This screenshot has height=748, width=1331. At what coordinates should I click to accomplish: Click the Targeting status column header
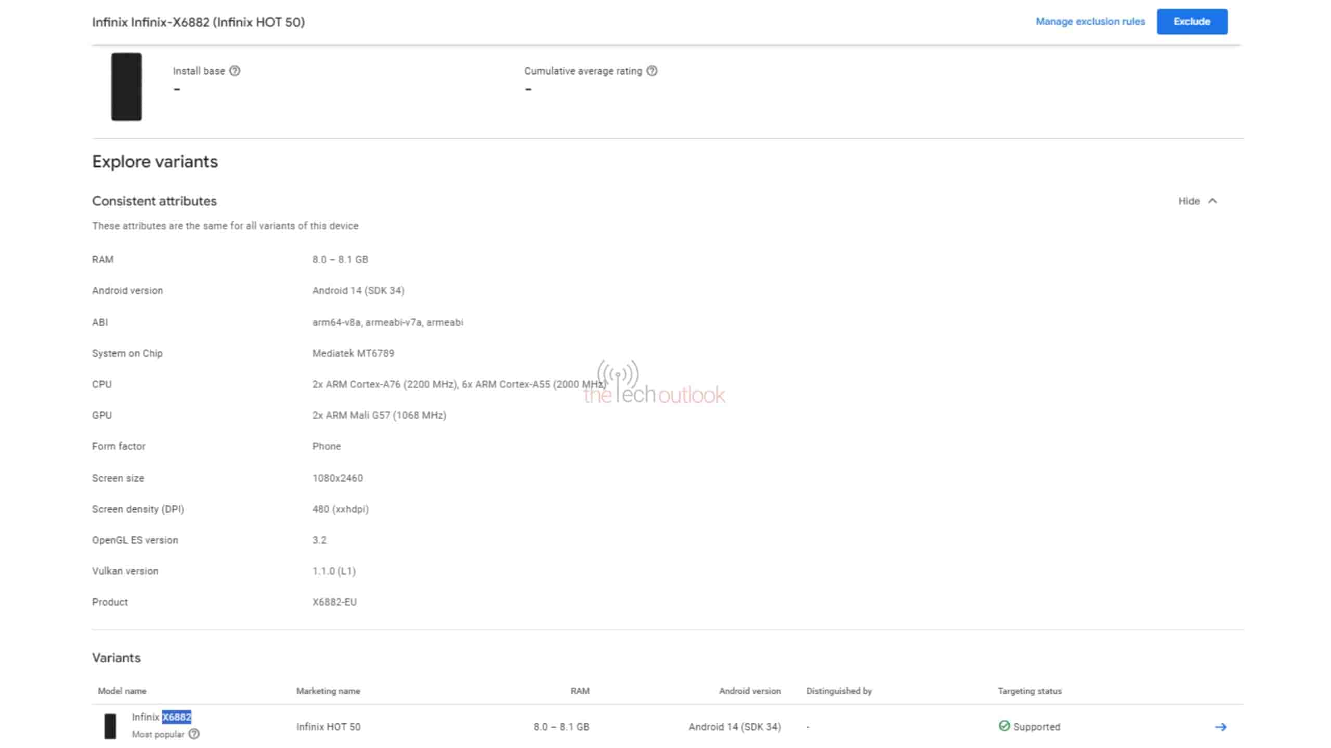[x=1029, y=691]
